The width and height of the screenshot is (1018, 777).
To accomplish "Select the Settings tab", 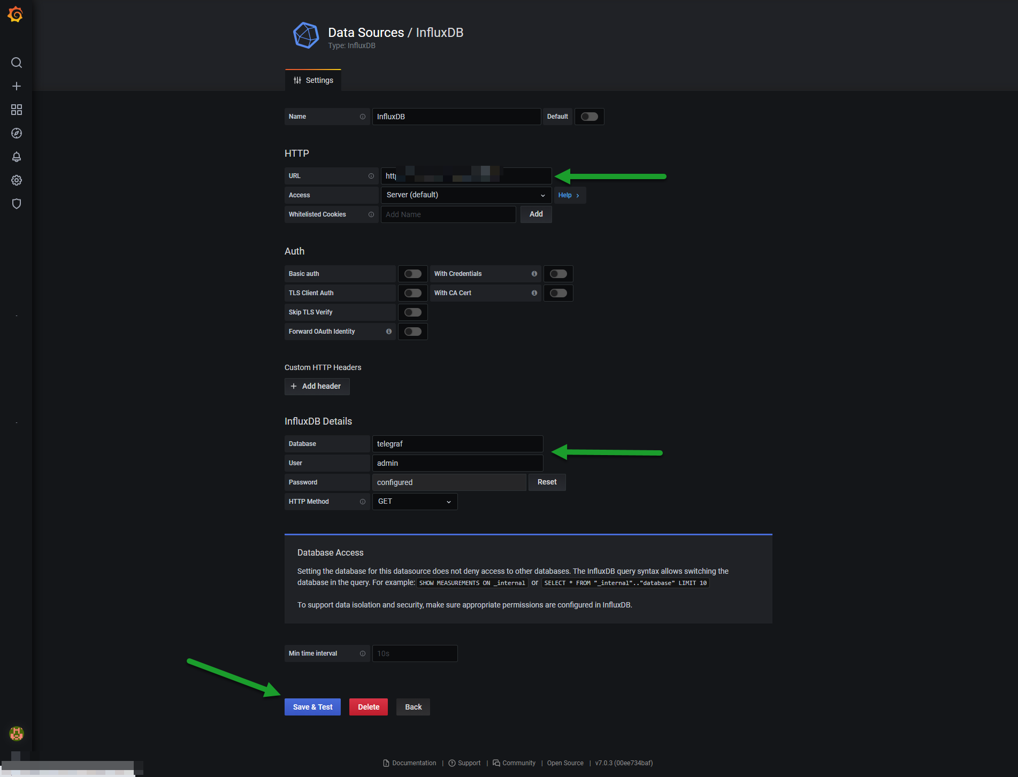I will (x=313, y=80).
